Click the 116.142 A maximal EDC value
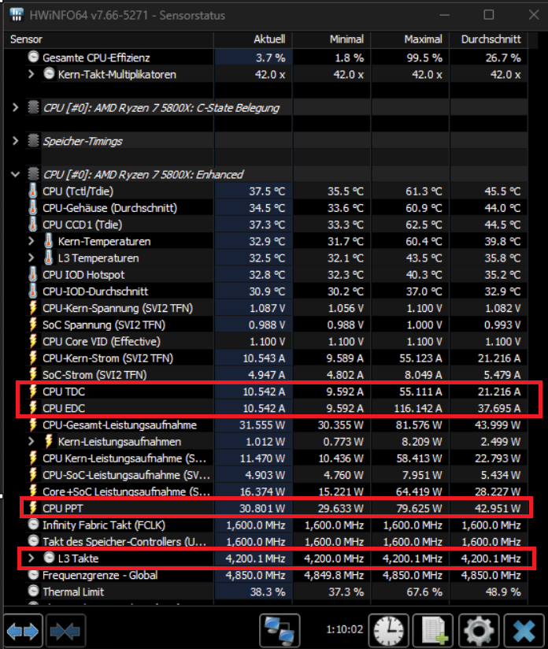548x649 pixels. coord(417,408)
